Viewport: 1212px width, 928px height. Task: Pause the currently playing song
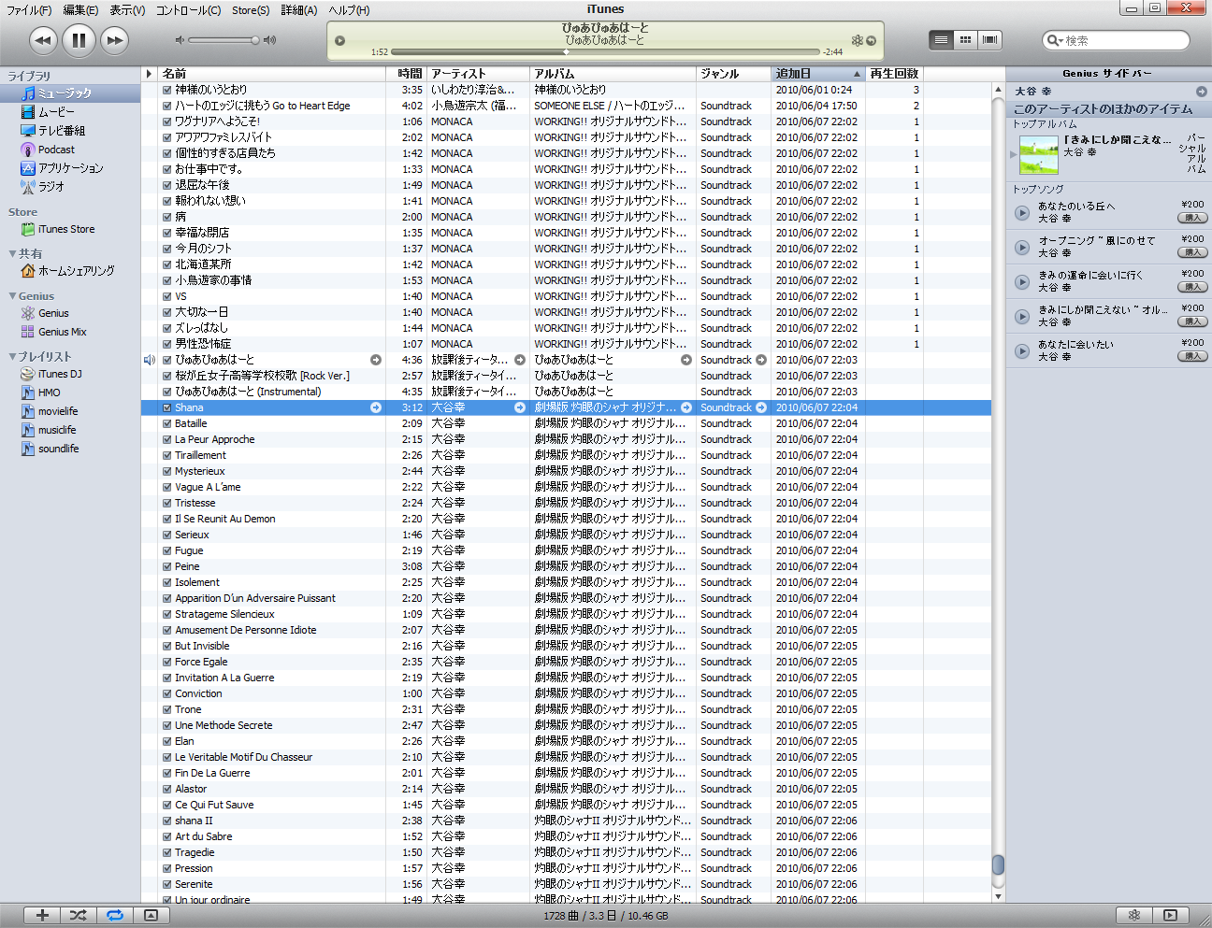(x=79, y=40)
